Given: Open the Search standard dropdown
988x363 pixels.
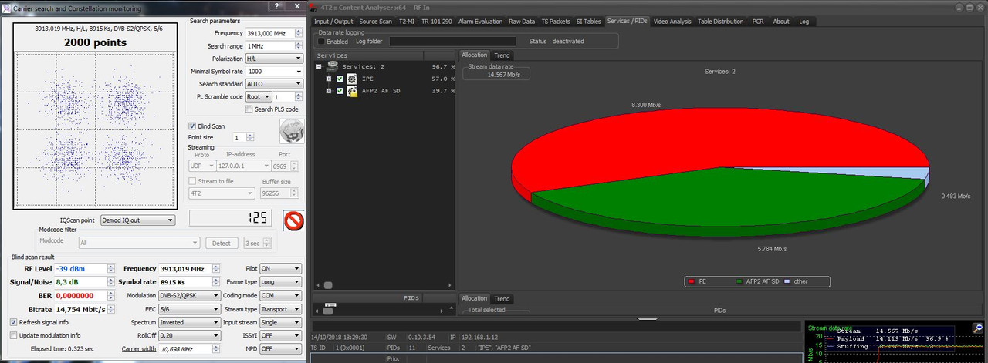Looking at the screenshot, I should click(273, 84).
